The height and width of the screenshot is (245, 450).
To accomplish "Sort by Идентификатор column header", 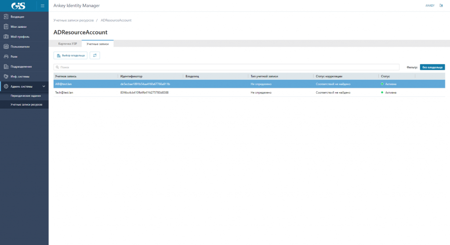I will click(131, 77).
